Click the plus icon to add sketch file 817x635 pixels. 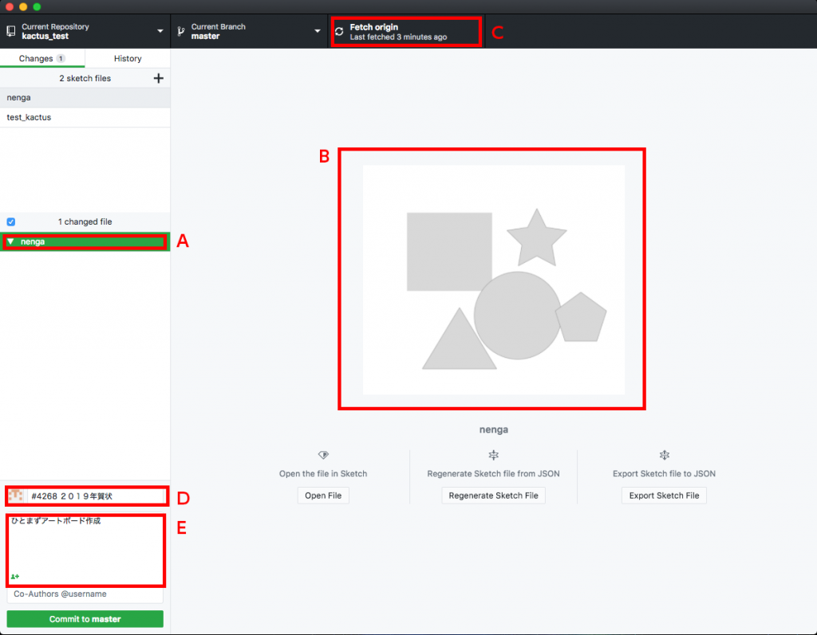(159, 78)
